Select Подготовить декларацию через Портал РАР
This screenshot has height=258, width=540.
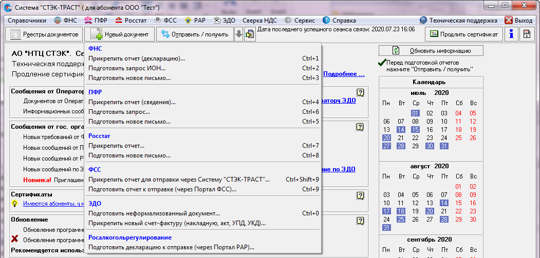coord(203,247)
